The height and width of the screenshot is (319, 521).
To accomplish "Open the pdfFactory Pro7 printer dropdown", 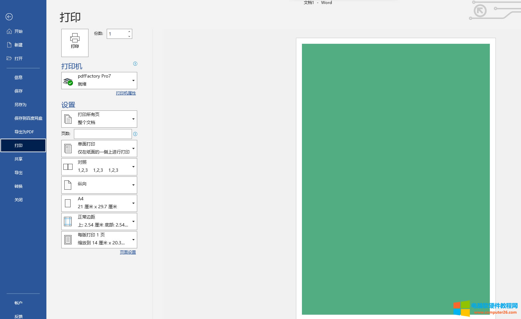I will (99, 81).
